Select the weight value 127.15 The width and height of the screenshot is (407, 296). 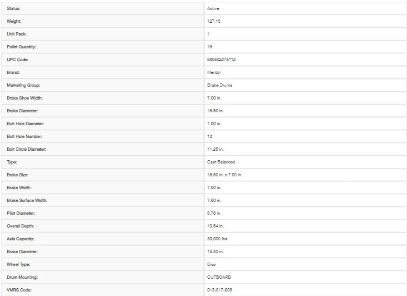[213, 21]
